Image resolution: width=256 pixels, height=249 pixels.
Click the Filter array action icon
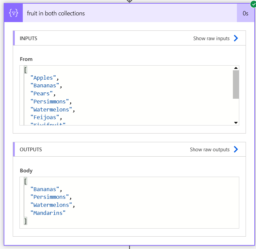(13, 13)
